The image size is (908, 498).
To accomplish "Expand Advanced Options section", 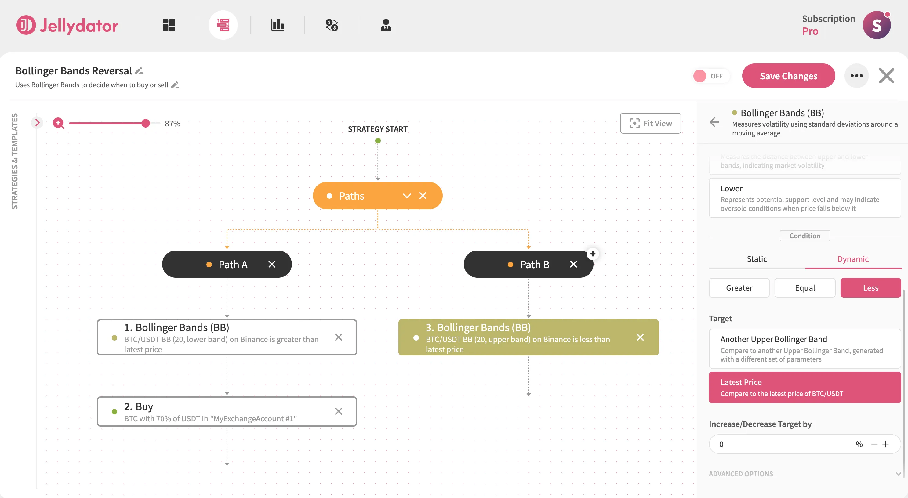I will point(805,474).
